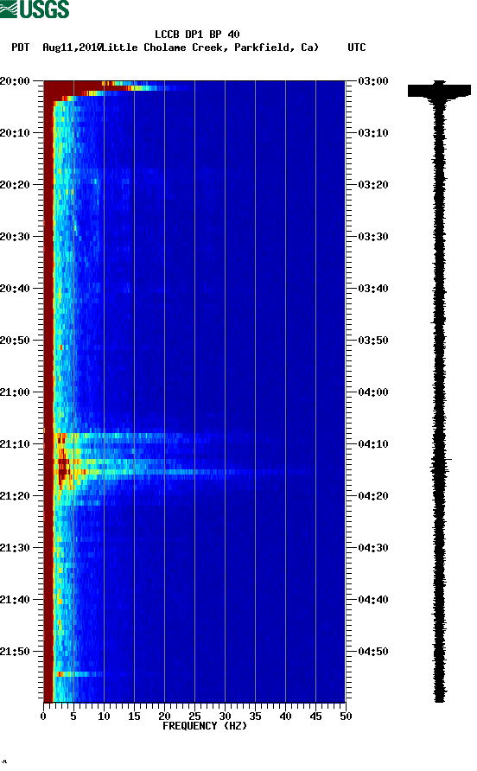This screenshot has height=771, width=477.
Task: Click the 25 Hz frequency axis label
Action: 194,717
